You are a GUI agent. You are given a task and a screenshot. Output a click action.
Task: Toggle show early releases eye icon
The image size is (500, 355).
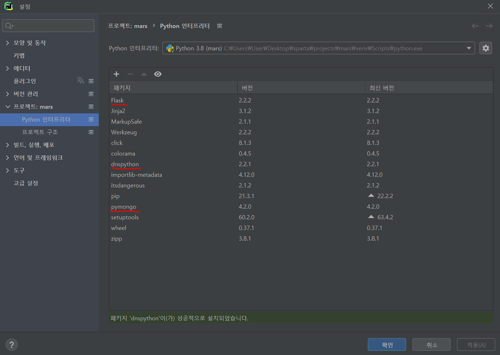click(158, 74)
